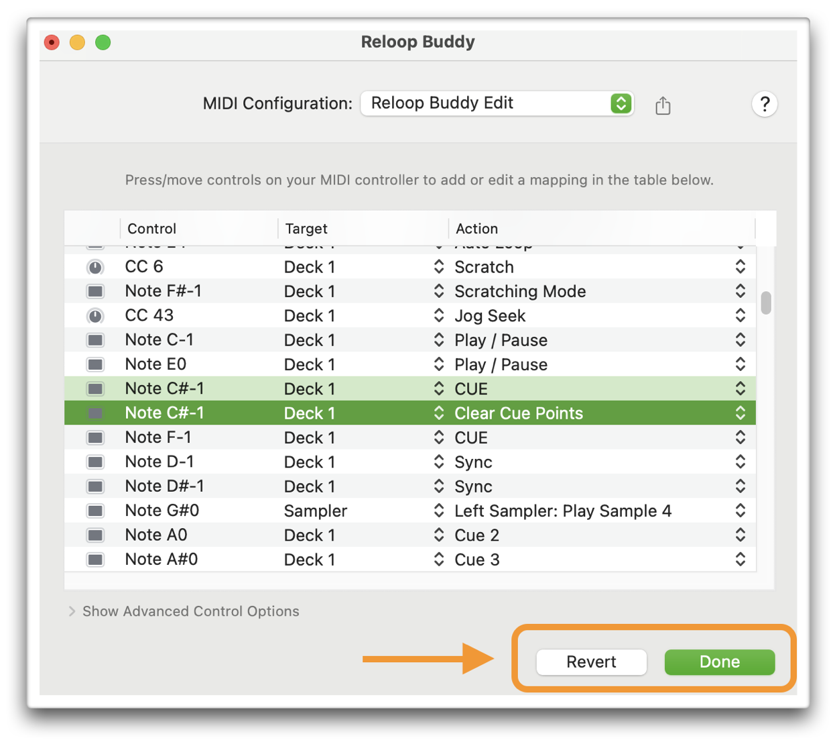Click the button icon for Note F#-1
The image size is (839, 742).
click(x=96, y=292)
